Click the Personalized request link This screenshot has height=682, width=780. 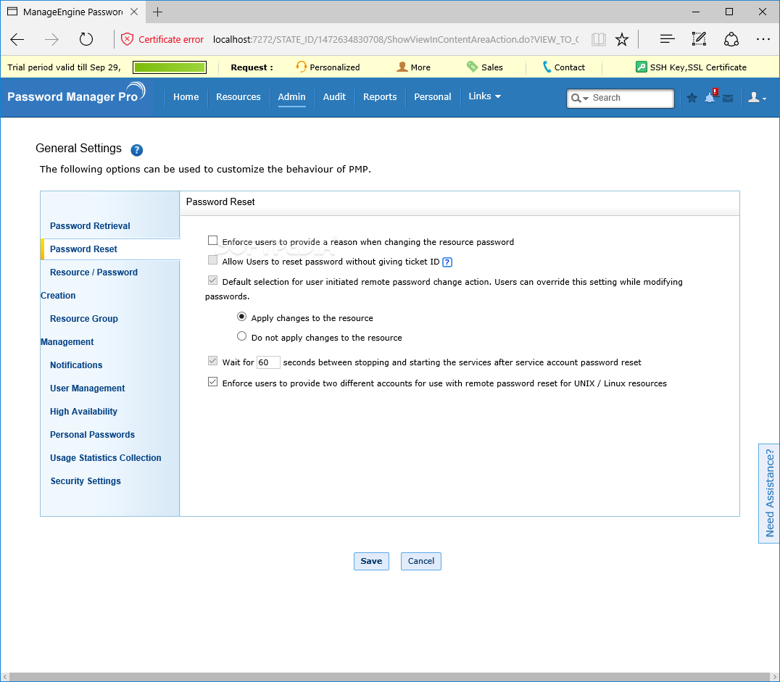click(x=334, y=67)
